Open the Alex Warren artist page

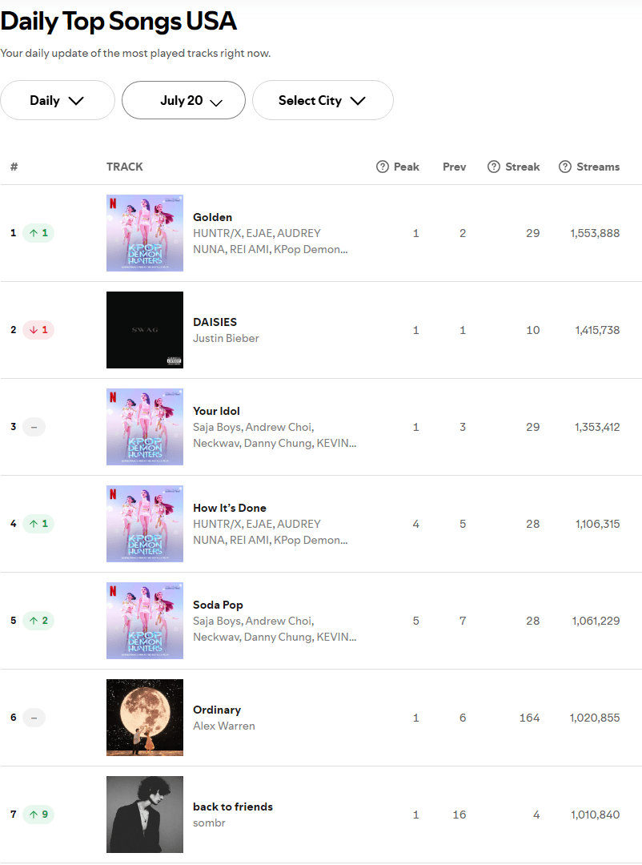[x=224, y=726]
